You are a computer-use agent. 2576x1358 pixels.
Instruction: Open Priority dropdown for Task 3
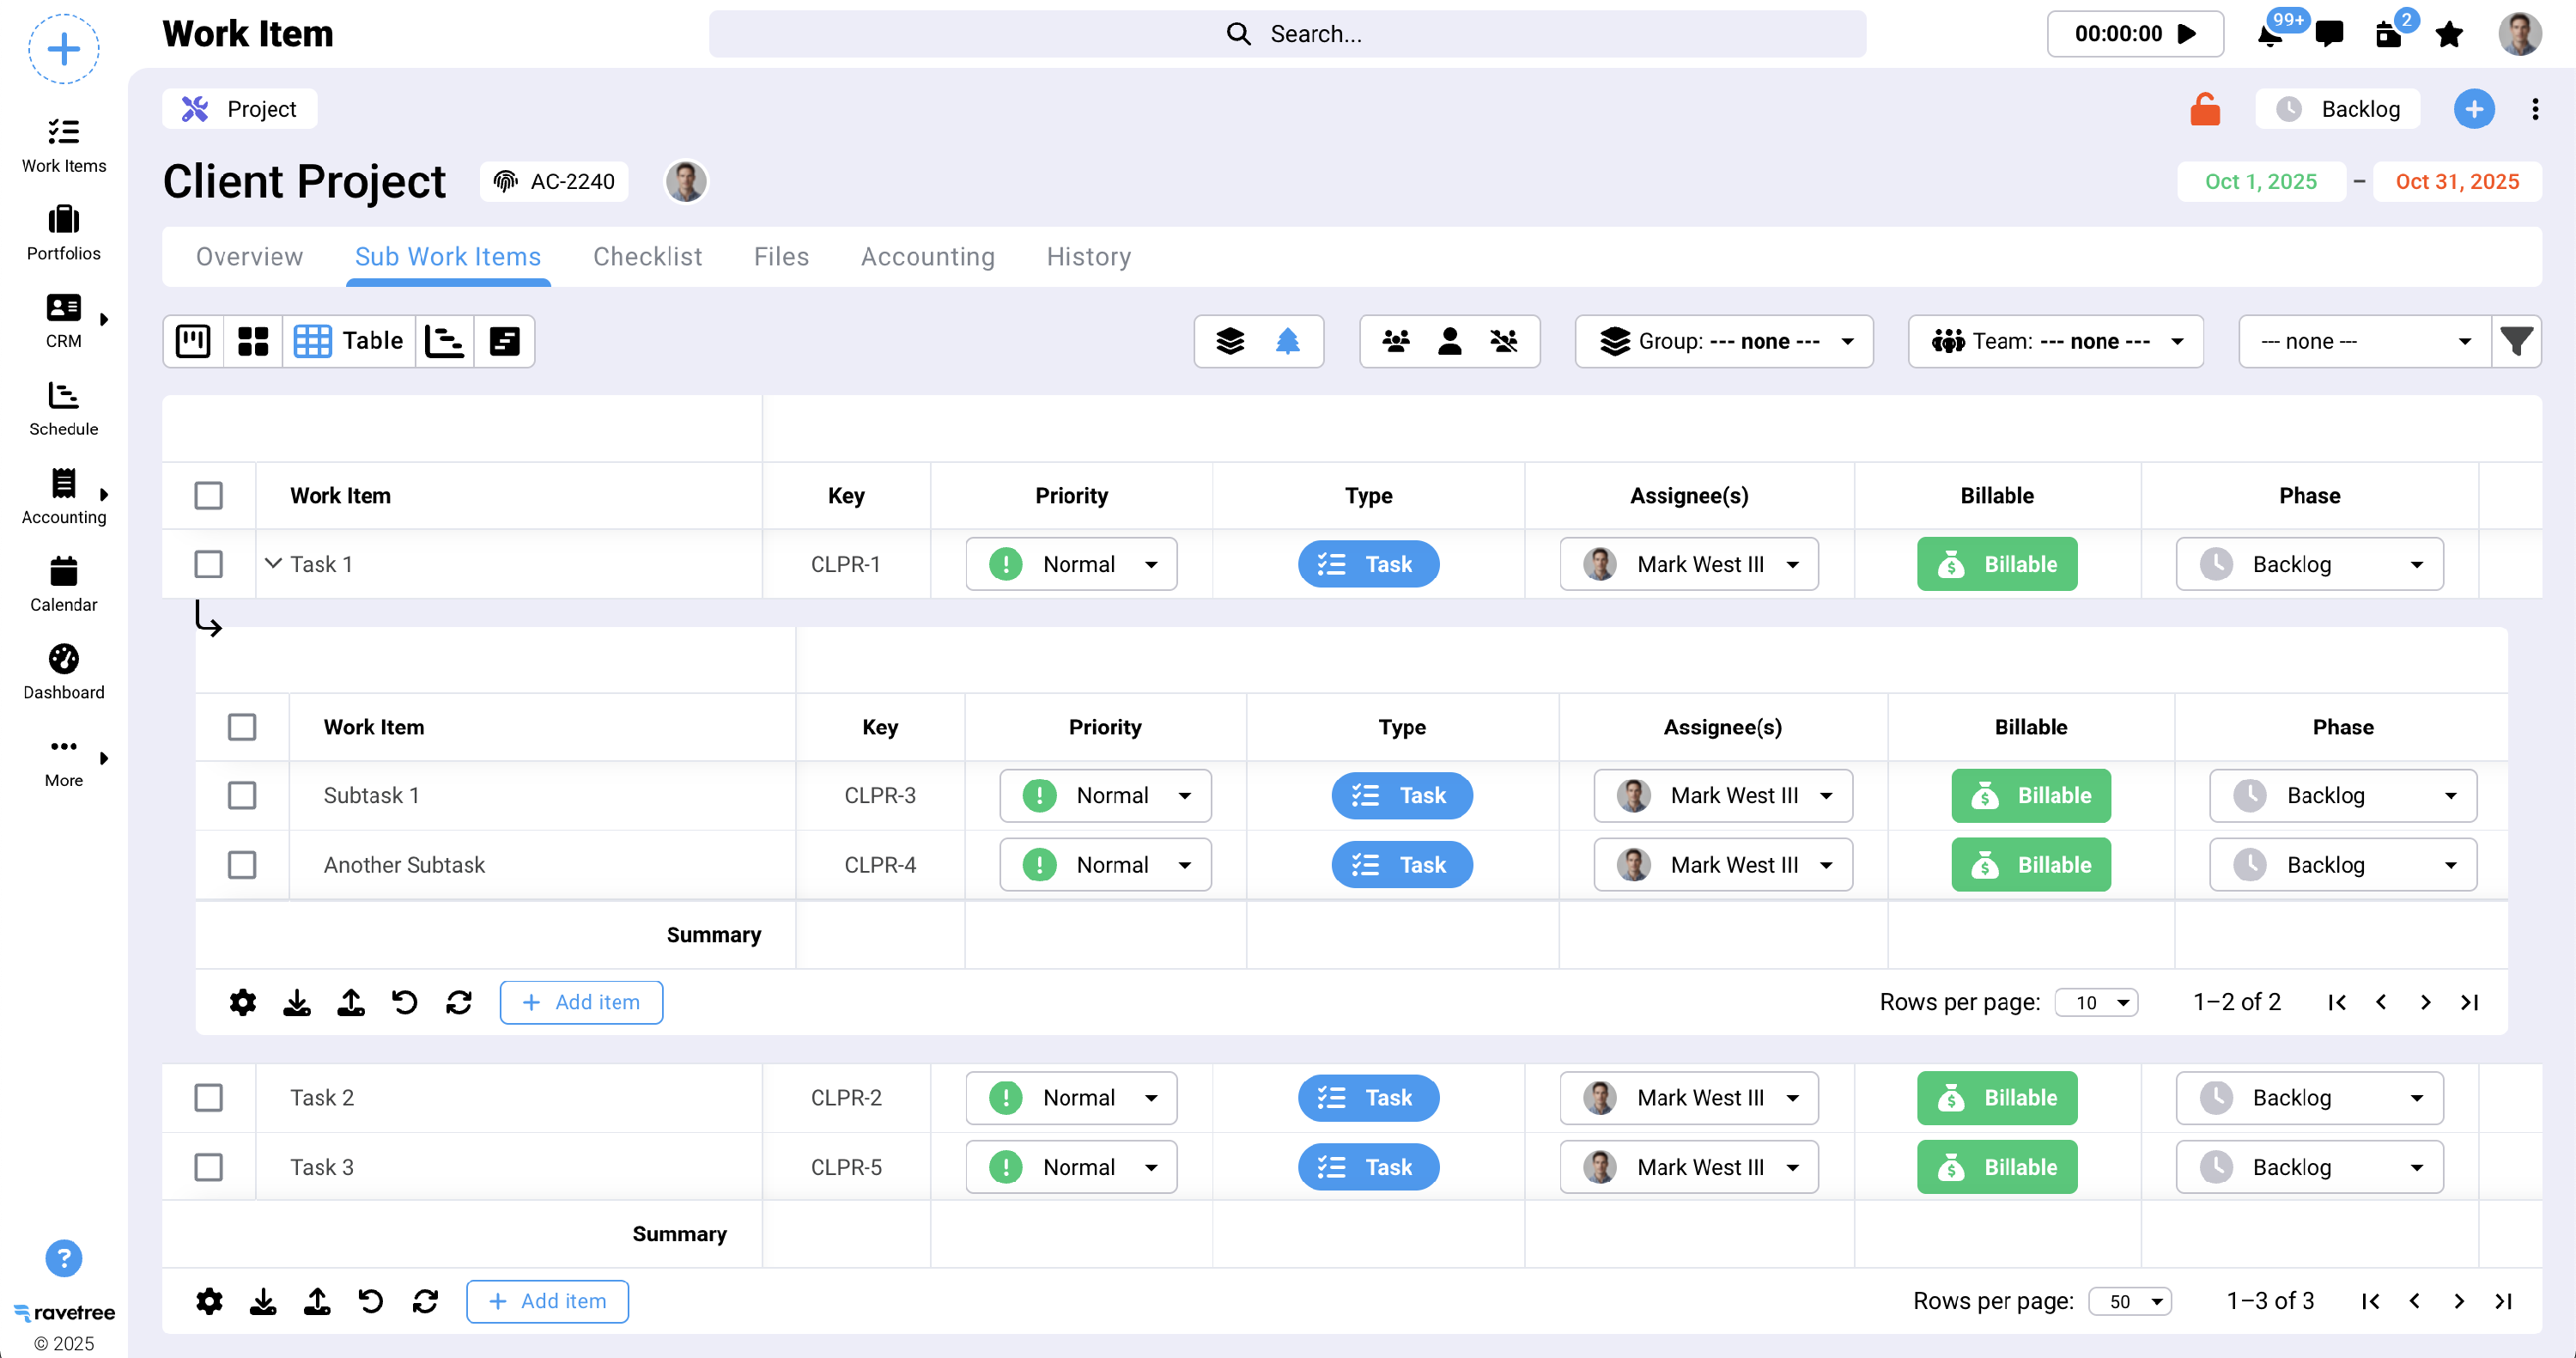(x=1071, y=1167)
